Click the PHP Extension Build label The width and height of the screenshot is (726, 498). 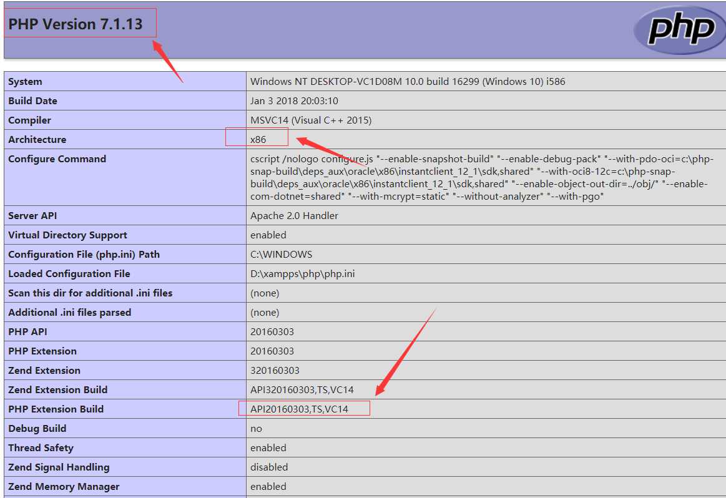coord(56,410)
